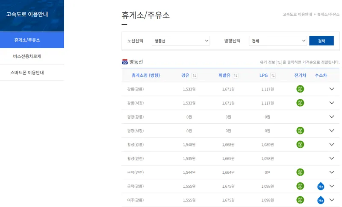Screen dimensions: 342x207
Task: Click rest area name 횡성(강릉)
Action: (136, 145)
